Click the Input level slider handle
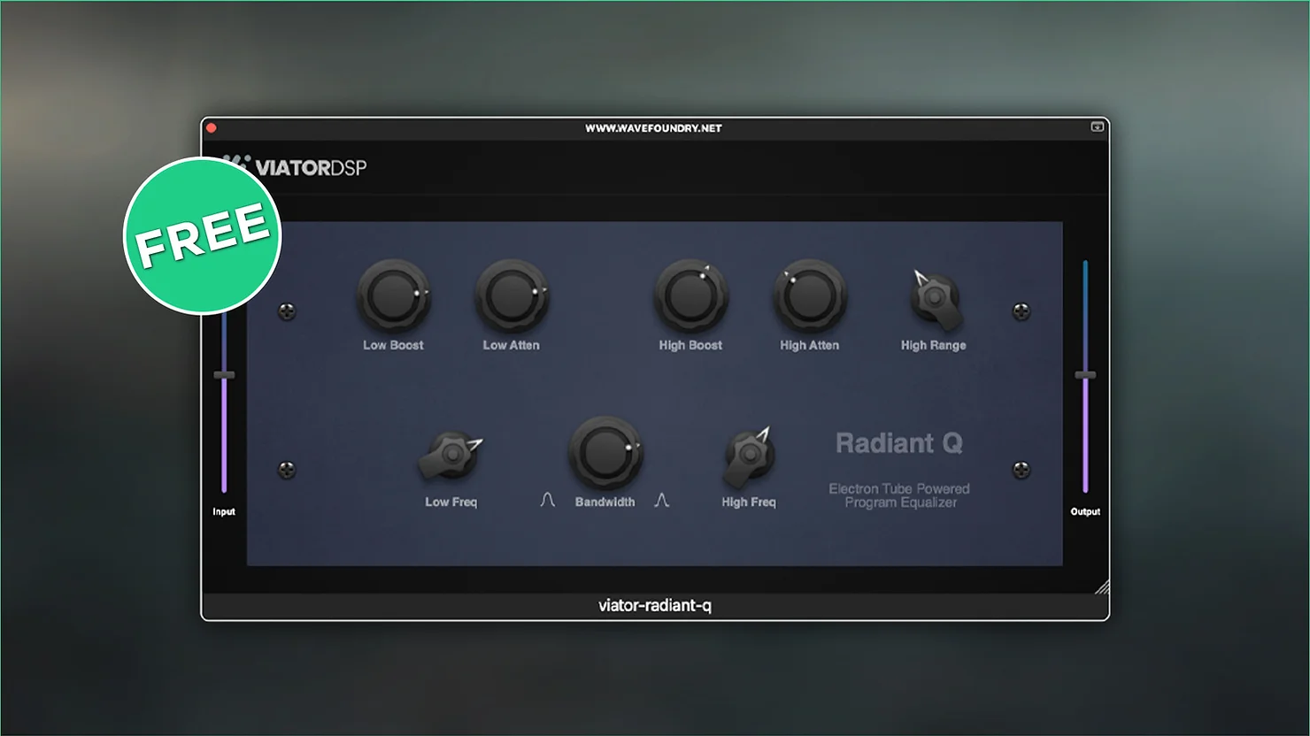Viewport: 1310px width, 736px height. 224,376
